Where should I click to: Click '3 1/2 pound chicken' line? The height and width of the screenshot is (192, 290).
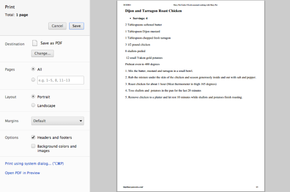pyautogui.click(x=138, y=45)
